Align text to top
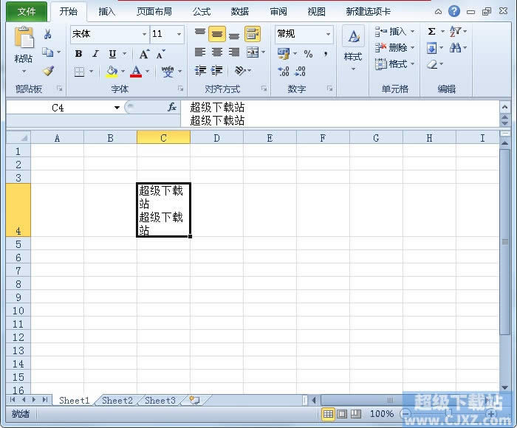 point(200,34)
